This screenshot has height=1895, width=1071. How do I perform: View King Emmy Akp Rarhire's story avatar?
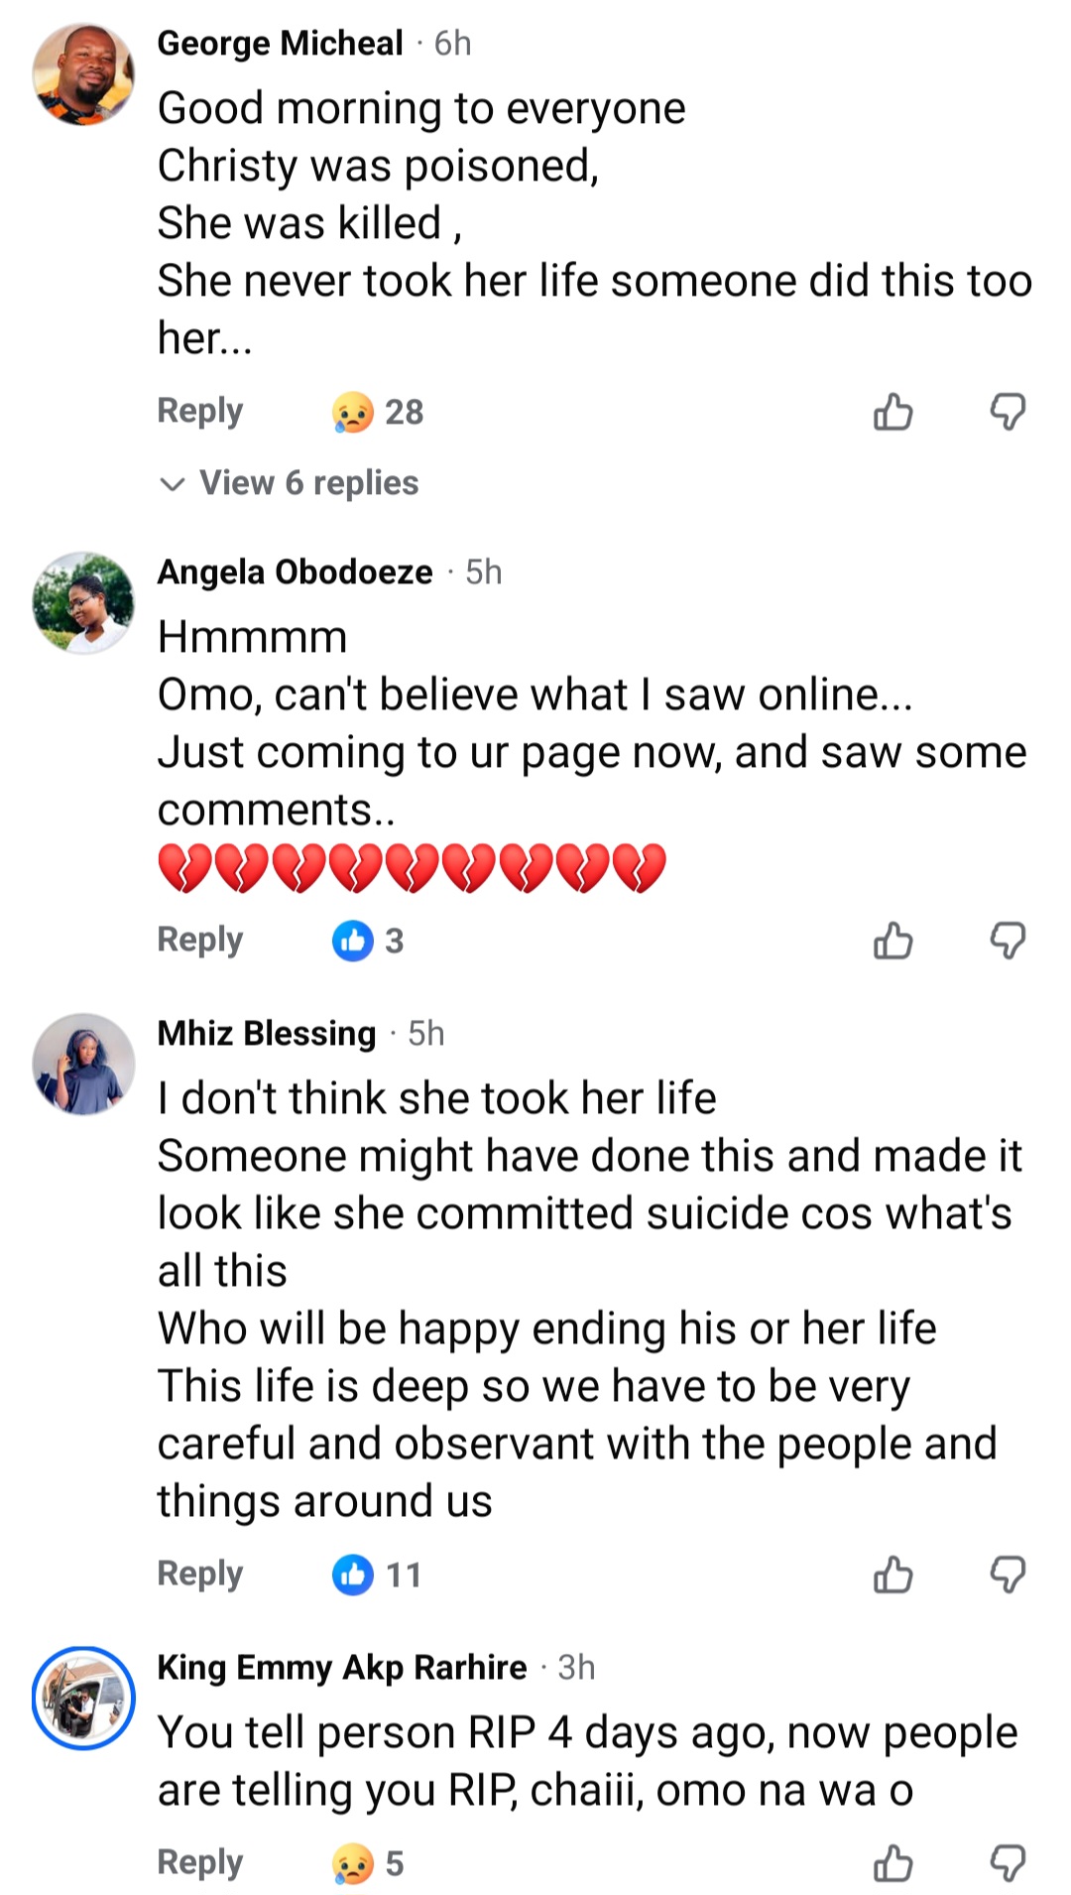[x=83, y=1699]
